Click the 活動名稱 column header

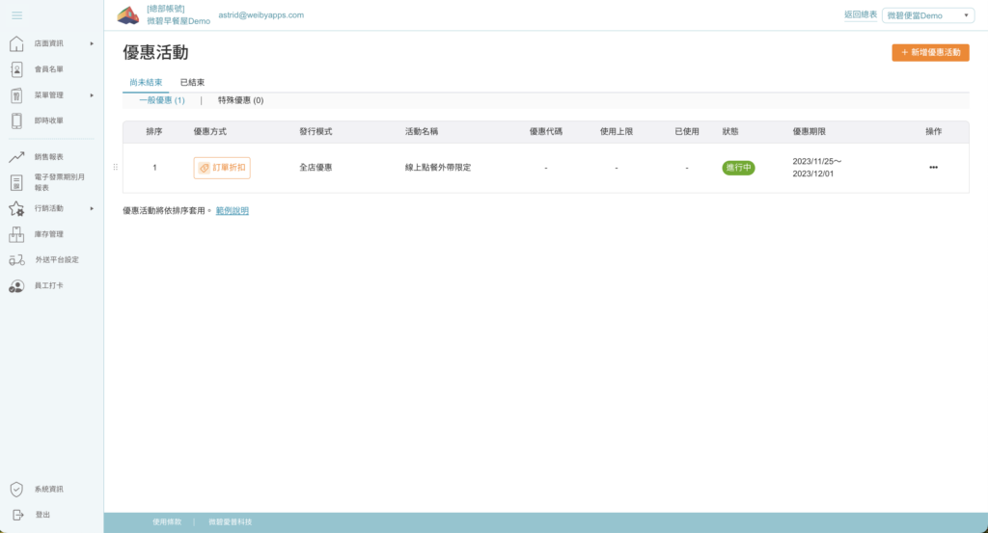tap(422, 131)
